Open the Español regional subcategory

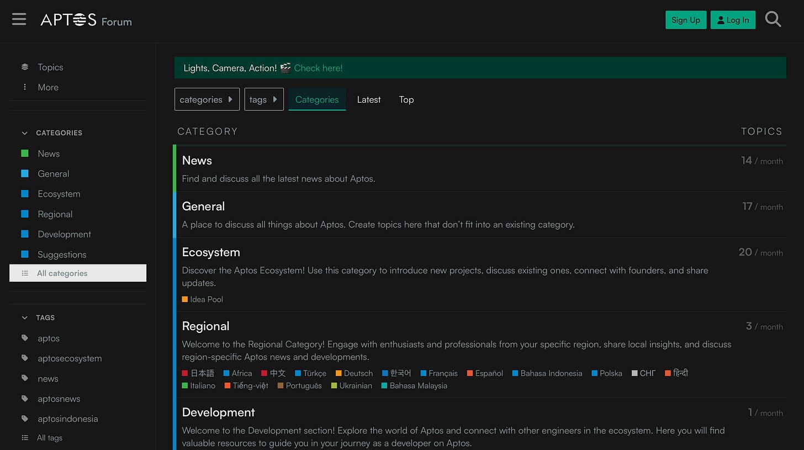[485, 373]
